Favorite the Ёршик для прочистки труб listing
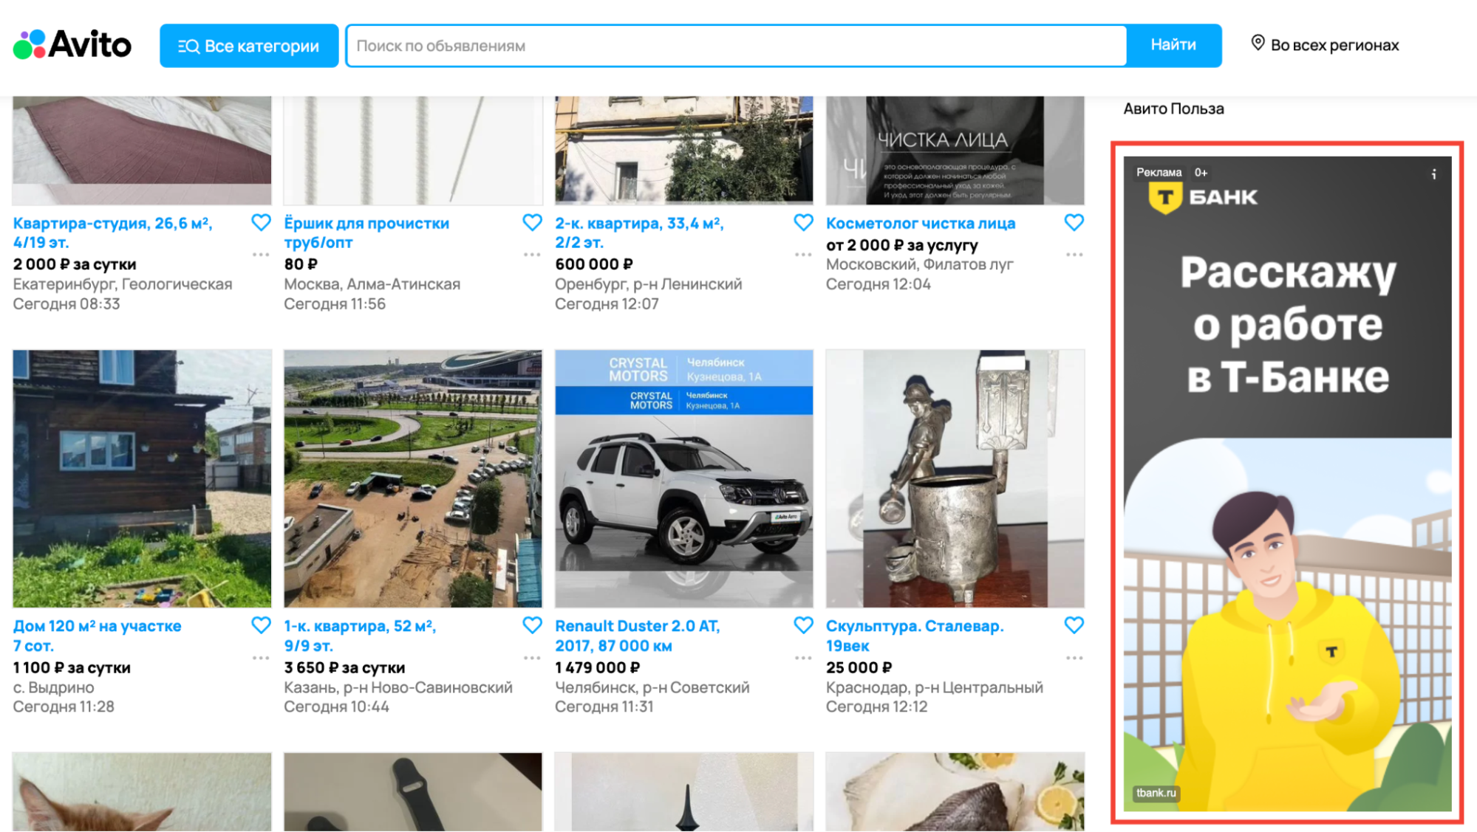1477x832 pixels. click(x=532, y=222)
